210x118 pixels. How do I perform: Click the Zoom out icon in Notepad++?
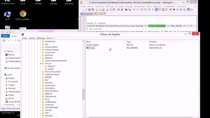pos(137,10)
